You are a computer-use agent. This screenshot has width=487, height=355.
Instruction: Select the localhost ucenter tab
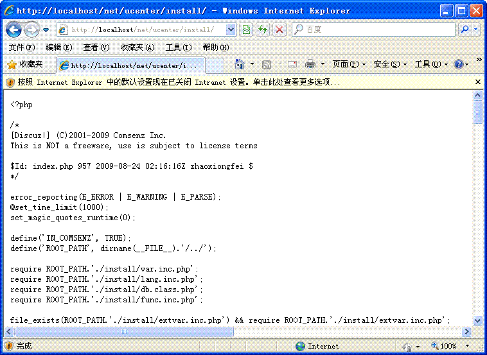(x=130, y=65)
